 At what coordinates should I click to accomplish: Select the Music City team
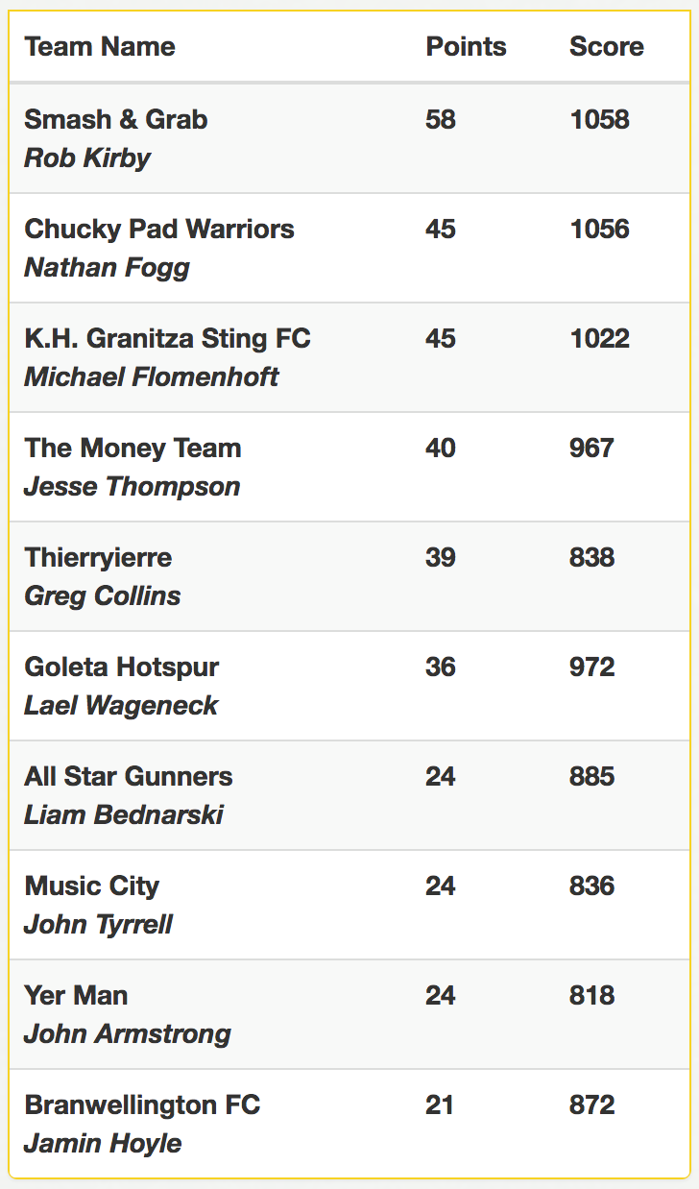coord(92,886)
